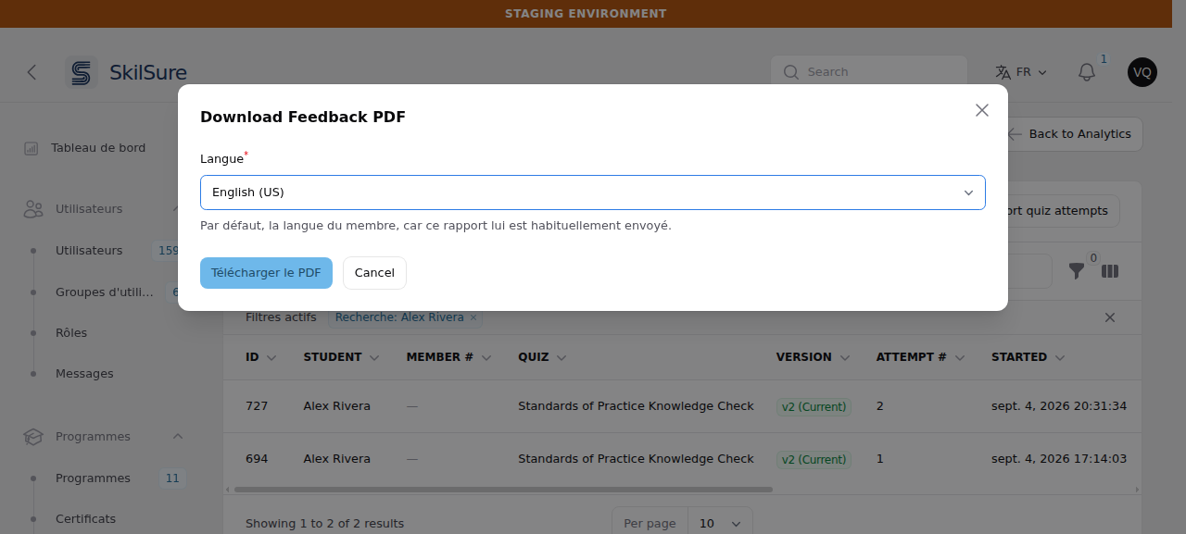Click quiz name in row 727

pyautogui.click(x=636, y=406)
